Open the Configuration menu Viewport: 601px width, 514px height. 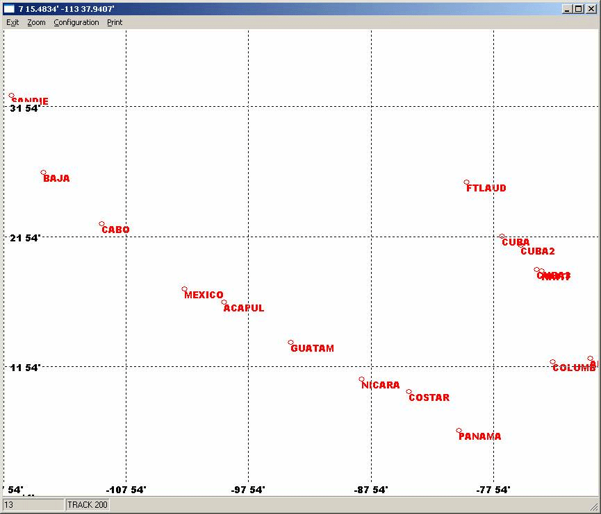(76, 22)
